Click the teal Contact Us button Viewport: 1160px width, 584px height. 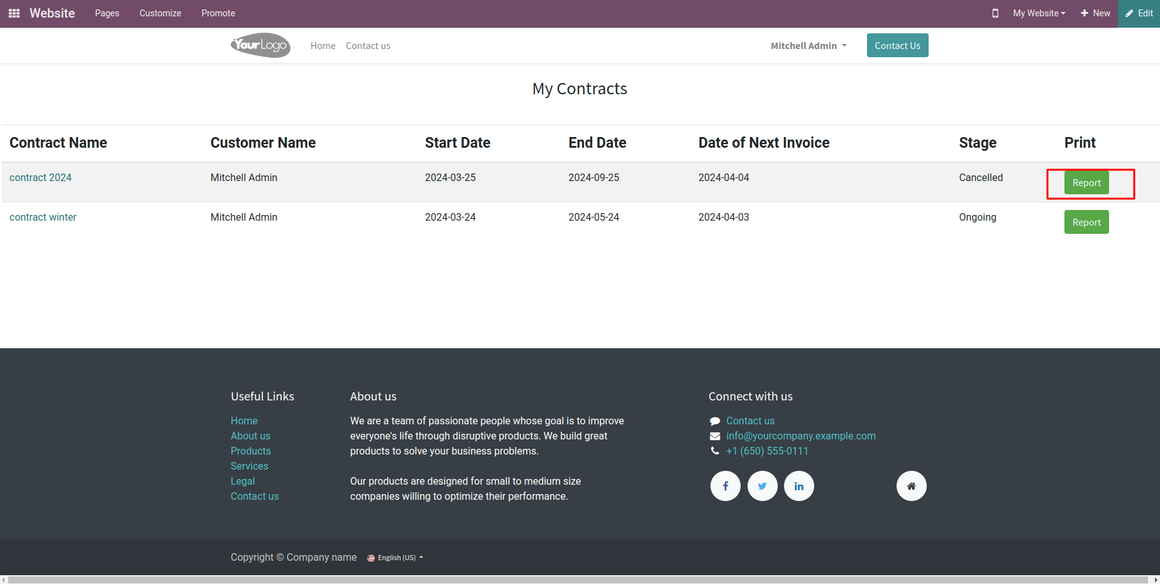[897, 45]
